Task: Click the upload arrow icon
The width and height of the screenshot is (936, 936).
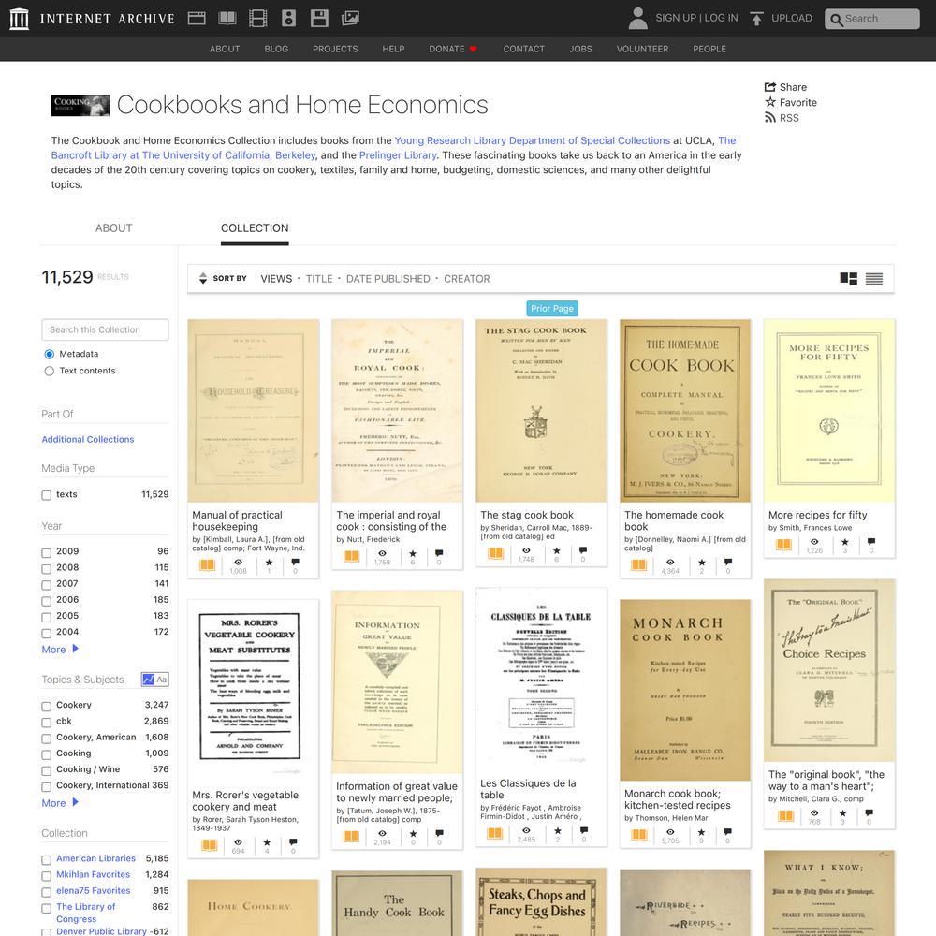Action: point(756,19)
